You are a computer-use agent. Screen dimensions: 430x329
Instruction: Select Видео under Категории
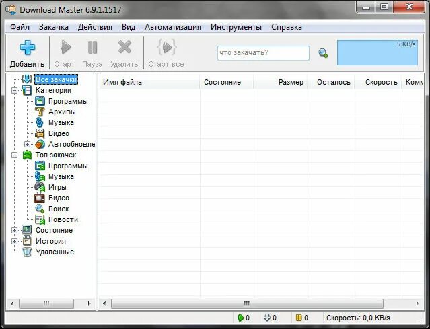pyautogui.click(x=59, y=133)
